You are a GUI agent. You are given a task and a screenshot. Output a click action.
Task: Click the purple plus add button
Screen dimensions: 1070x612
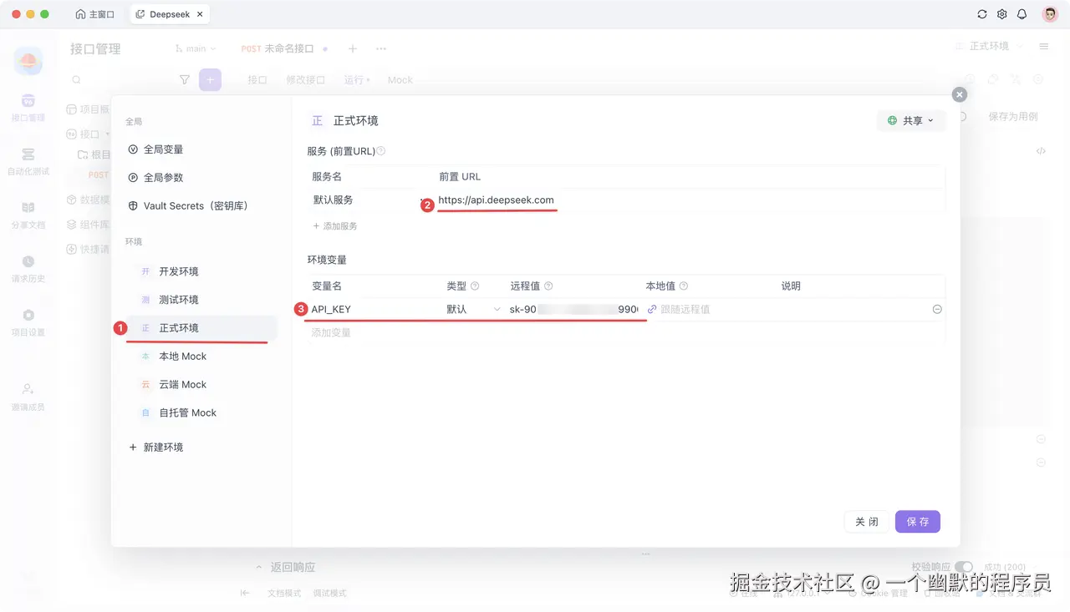210,80
